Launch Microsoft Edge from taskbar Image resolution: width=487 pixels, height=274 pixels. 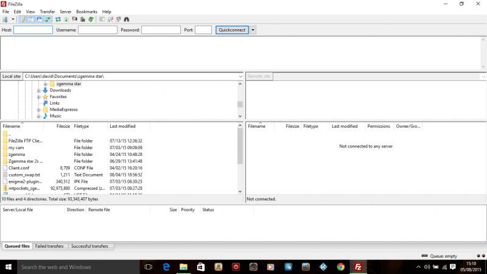[x=166, y=267]
